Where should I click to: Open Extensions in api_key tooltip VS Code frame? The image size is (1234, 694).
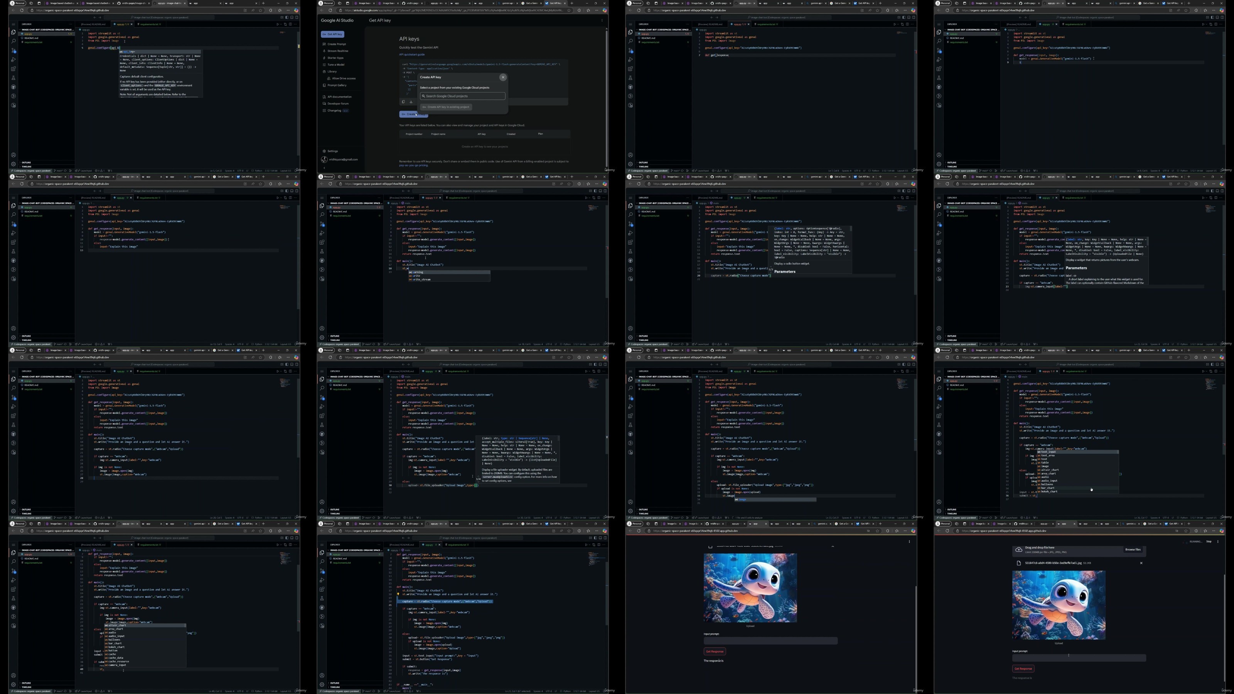coord(13,69)
